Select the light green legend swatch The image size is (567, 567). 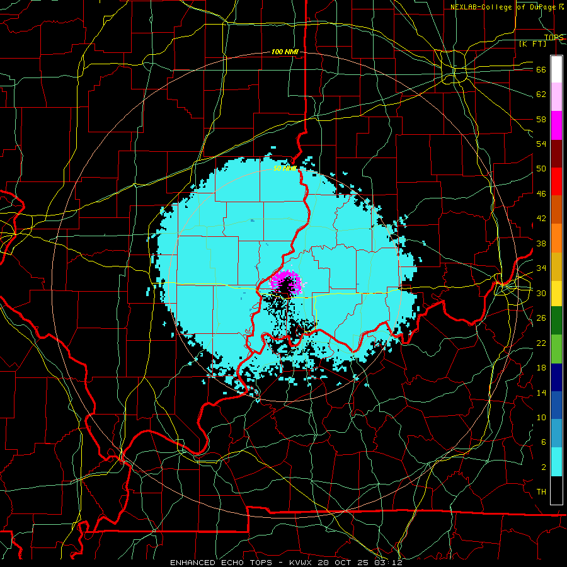pyautogui.click(x=556, y=349)
